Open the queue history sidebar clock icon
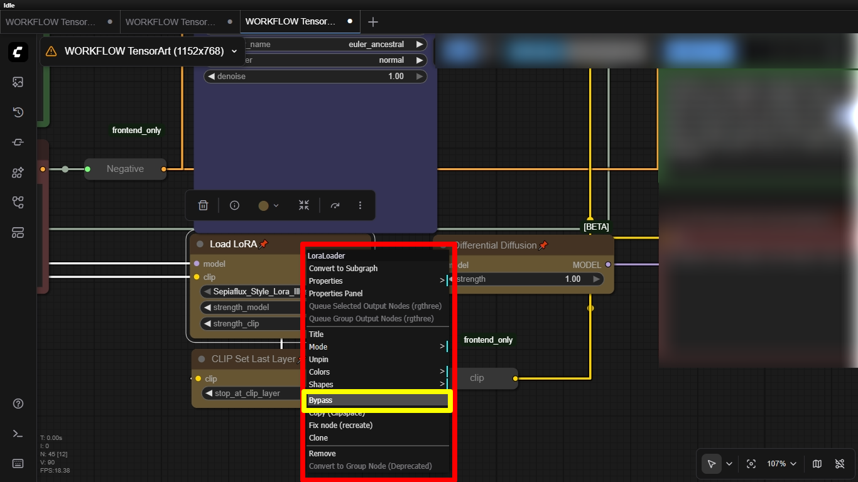The width and height of the screenshot is (858, 482). click(x=18, y=112)
